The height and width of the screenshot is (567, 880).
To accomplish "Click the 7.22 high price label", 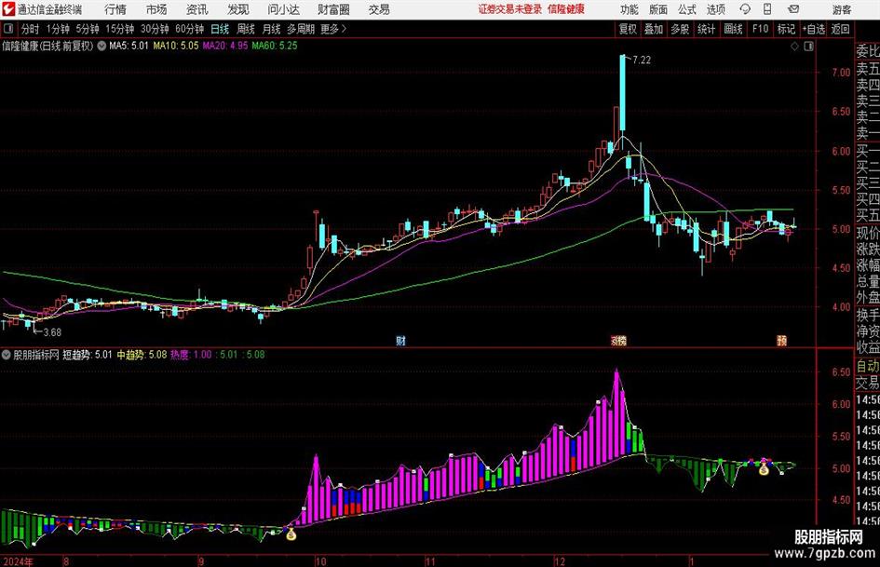I will (x=642, y=61).
